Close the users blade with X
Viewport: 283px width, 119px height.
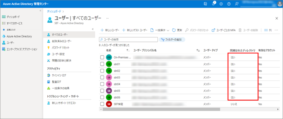(x=277, y=18)
